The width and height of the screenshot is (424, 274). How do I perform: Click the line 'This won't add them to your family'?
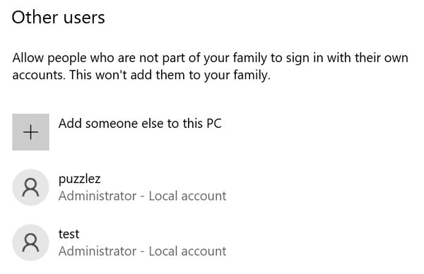pyautogui.click(x=170, y=75)
